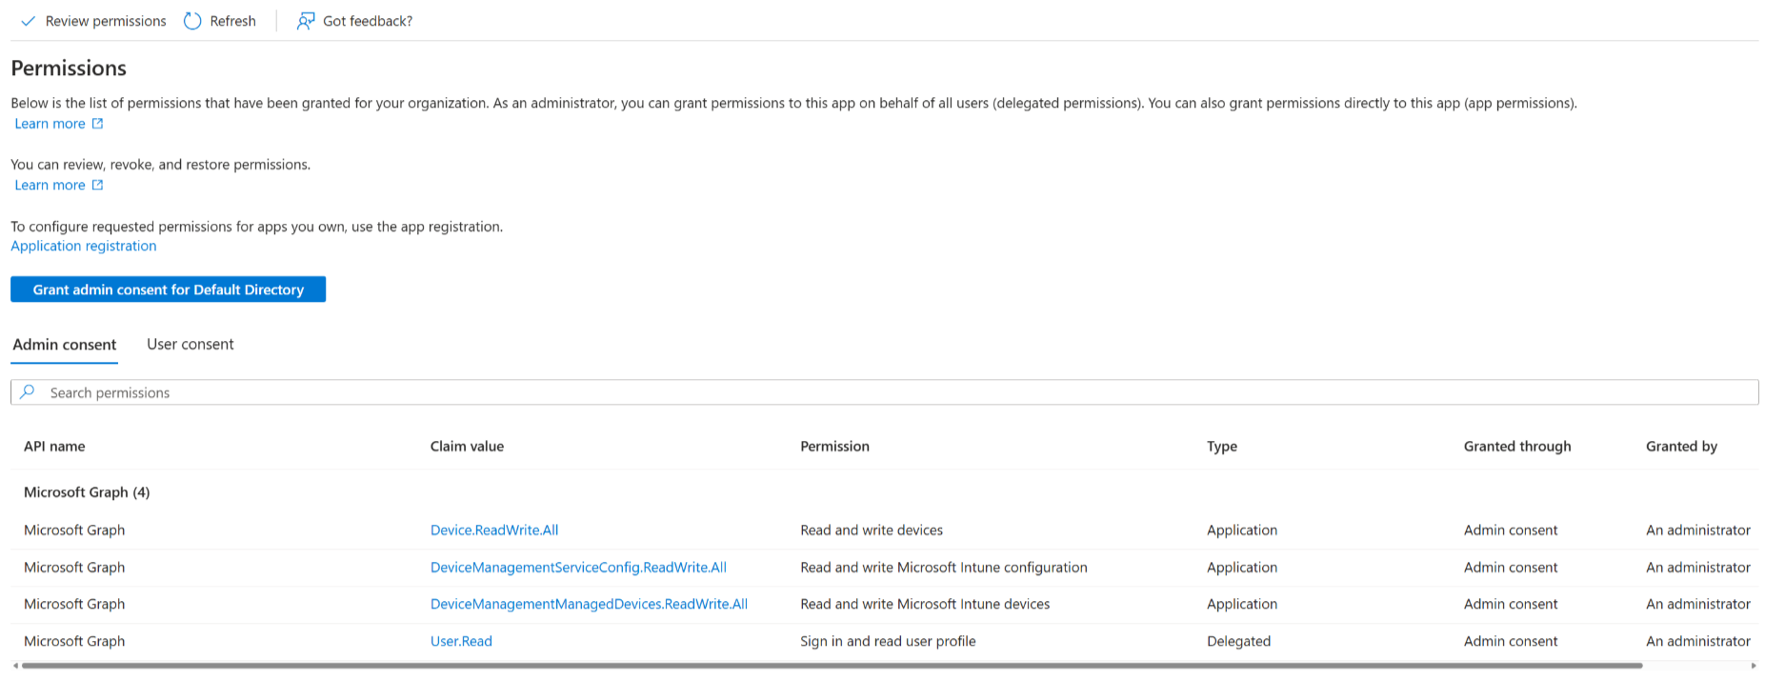Focus the Search permissions field
This screenshot has height=681, width=1765.
(884, 392)
